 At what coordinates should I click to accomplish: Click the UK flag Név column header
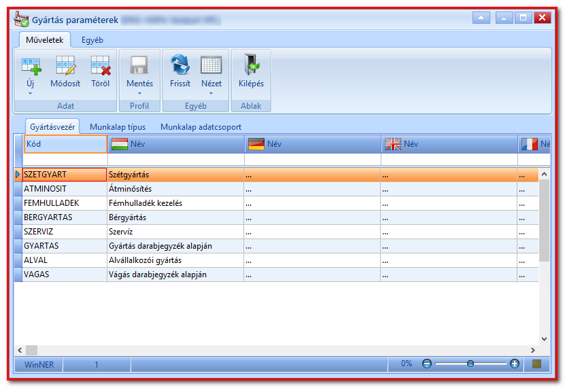click(x=449, y=144)
